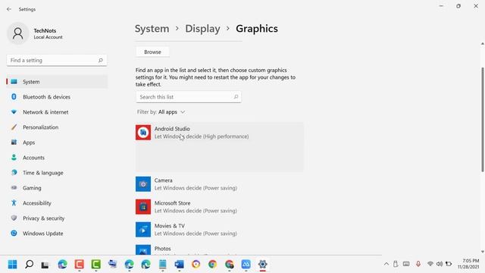Viewport: 485px width, 273px height.
Task: Open Task View from the taskbar
Action: pyautogui.click(x=45, y=265)
